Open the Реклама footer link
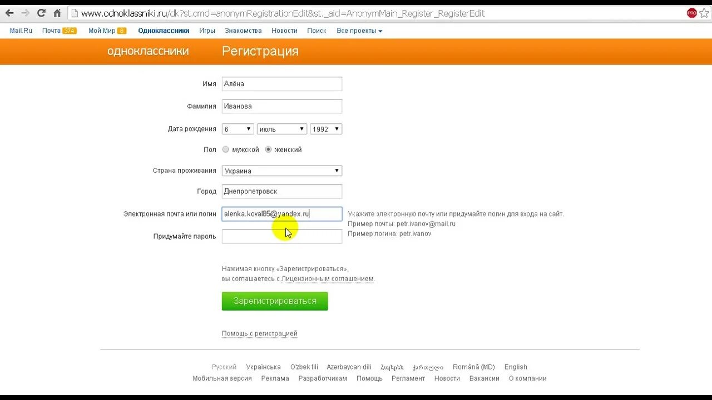The image size is (712, 400). point(275,378)
